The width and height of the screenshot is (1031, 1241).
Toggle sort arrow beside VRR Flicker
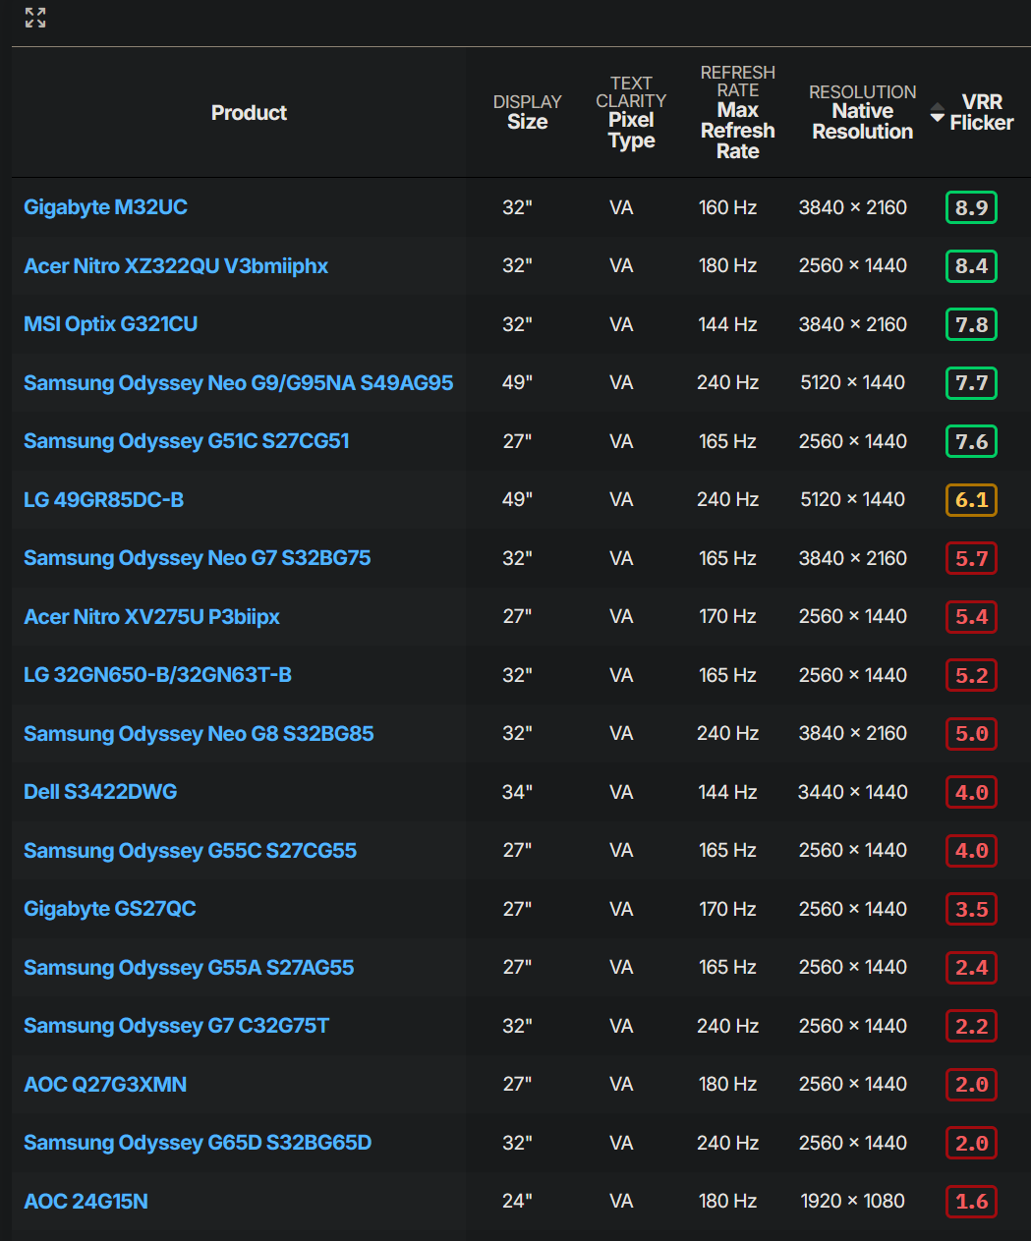coord(938,113)
